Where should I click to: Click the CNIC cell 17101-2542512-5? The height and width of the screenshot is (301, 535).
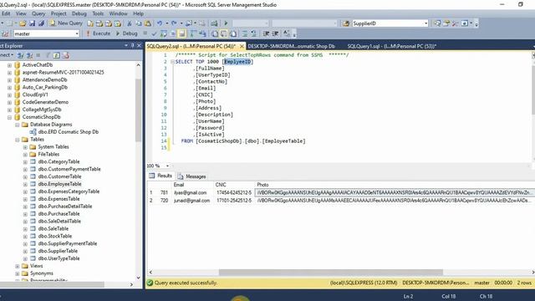click(233, 201)
